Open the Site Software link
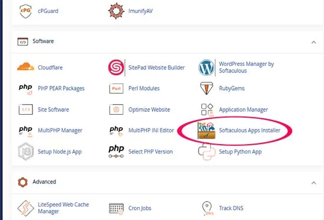324x220 pixels. (x=53, y=109)
